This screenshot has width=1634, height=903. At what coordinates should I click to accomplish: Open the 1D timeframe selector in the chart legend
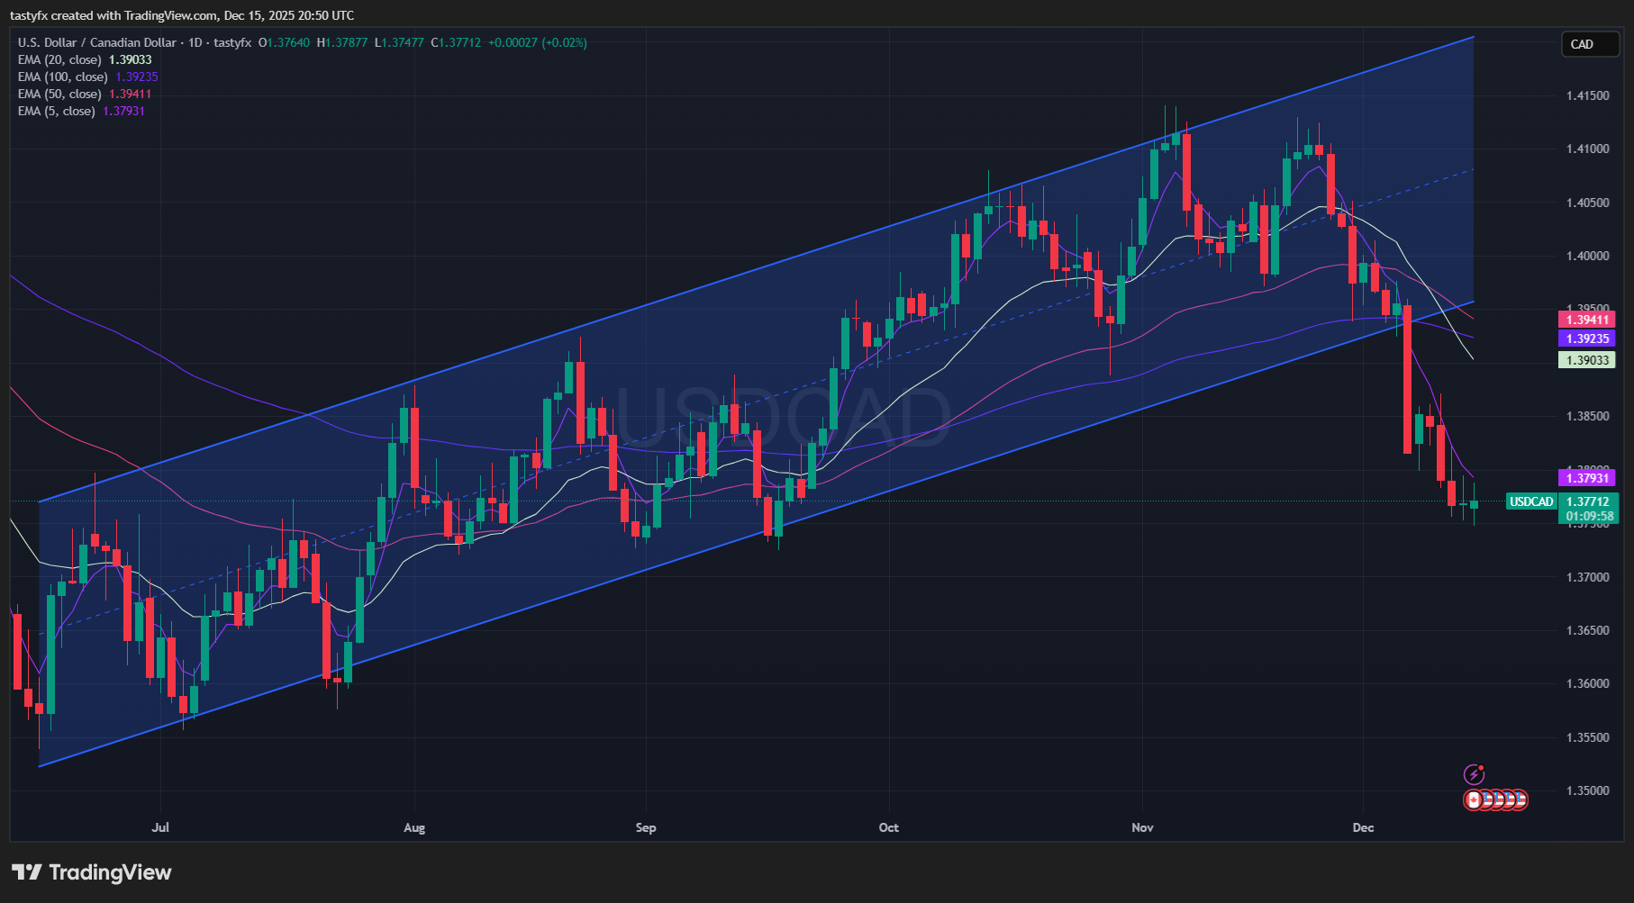pos(191,42)
